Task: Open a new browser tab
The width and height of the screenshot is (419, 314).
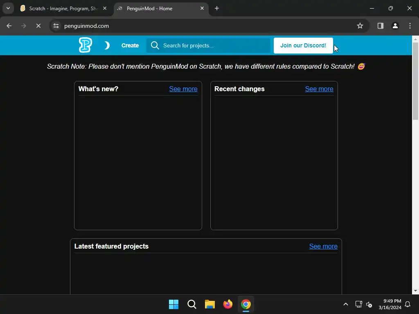Action: tap(217, 9)
